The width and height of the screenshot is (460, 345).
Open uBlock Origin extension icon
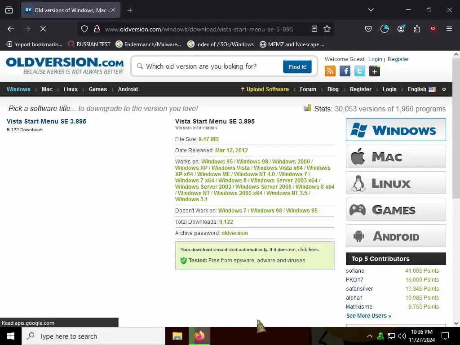point(433,29)
